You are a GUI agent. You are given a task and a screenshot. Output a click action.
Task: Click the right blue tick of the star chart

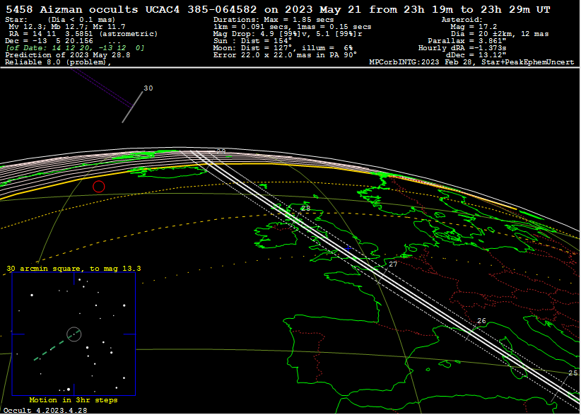[129, 334]
